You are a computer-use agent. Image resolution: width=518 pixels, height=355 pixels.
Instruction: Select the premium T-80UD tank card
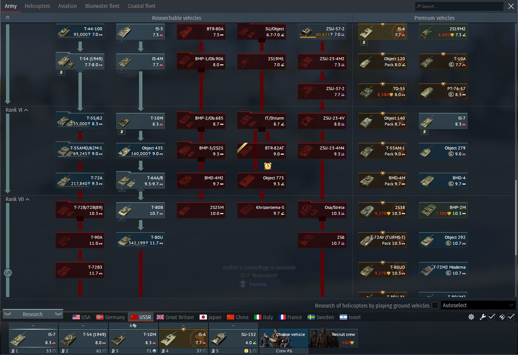tap(382, 270)
